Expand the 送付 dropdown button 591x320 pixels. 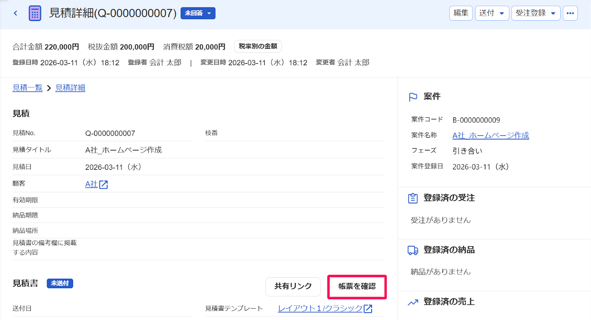492,13
